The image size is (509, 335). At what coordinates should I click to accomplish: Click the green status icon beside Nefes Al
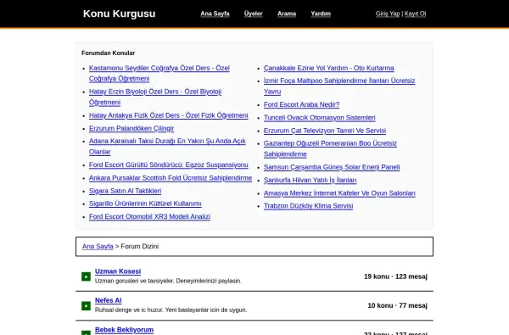tap(86, 306)
